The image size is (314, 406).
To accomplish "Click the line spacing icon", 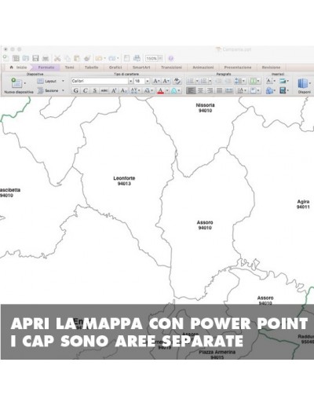I will pyautogui.click(x=239, y=81).
